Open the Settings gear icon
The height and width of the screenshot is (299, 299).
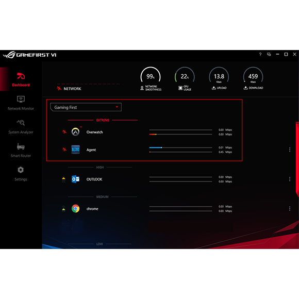tap(21, 170)
